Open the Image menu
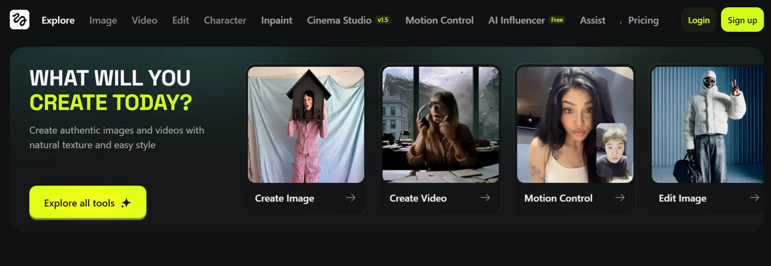The image size is (771, 266). pyautogui.click(x=103, y=20)
